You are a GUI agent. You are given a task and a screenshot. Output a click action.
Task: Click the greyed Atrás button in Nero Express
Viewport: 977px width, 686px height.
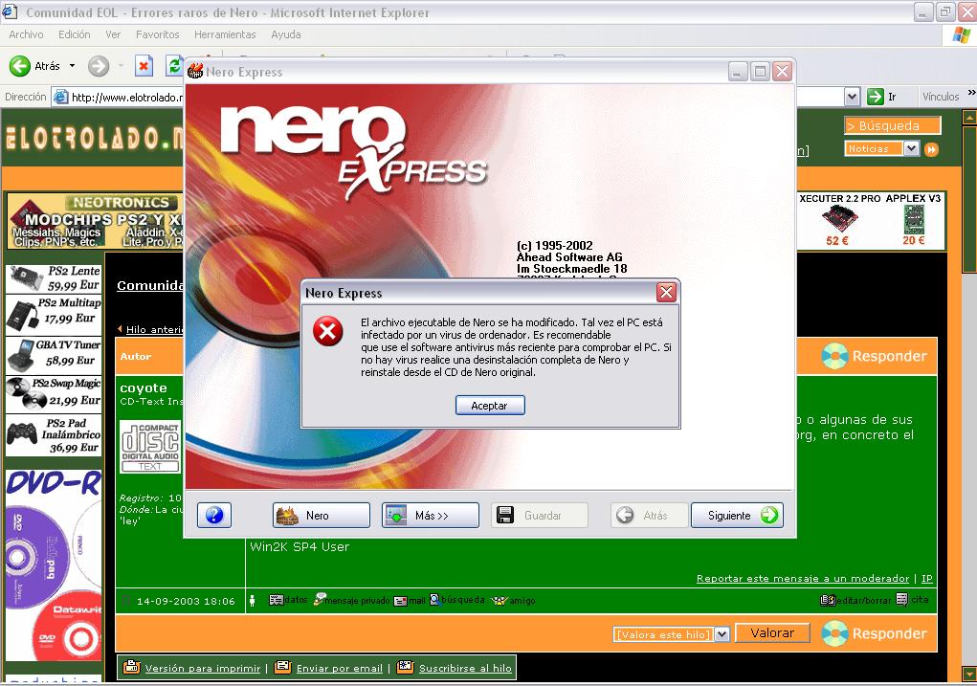coord(649,516)
